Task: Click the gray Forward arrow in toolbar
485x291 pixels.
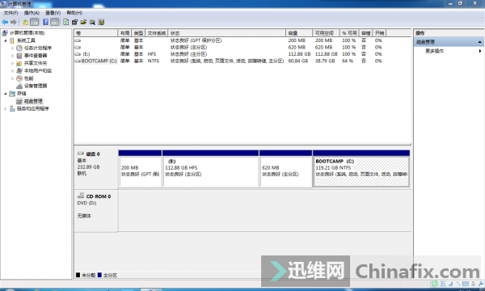Action: (13, 22)
